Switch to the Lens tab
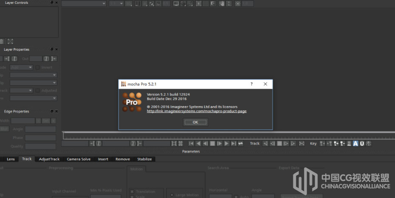395x198 pixels. [11, 159]
